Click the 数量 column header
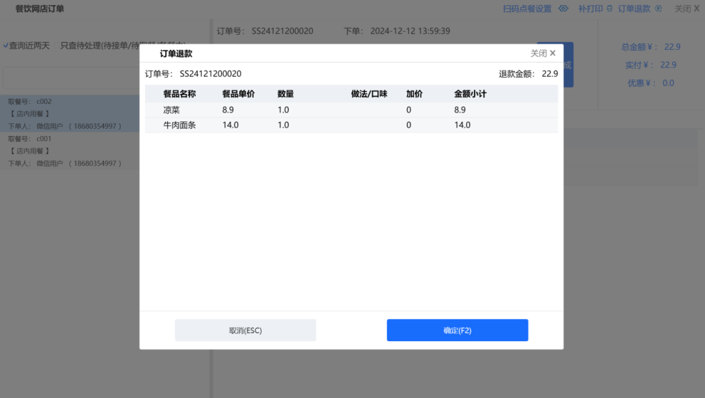 pos(285,93)
